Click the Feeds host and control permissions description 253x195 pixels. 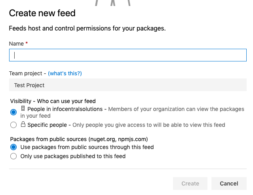pos(87,28)
